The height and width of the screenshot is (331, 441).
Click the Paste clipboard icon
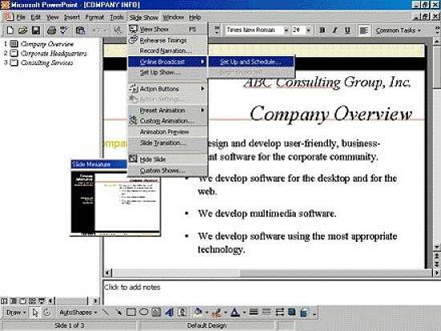80,31
